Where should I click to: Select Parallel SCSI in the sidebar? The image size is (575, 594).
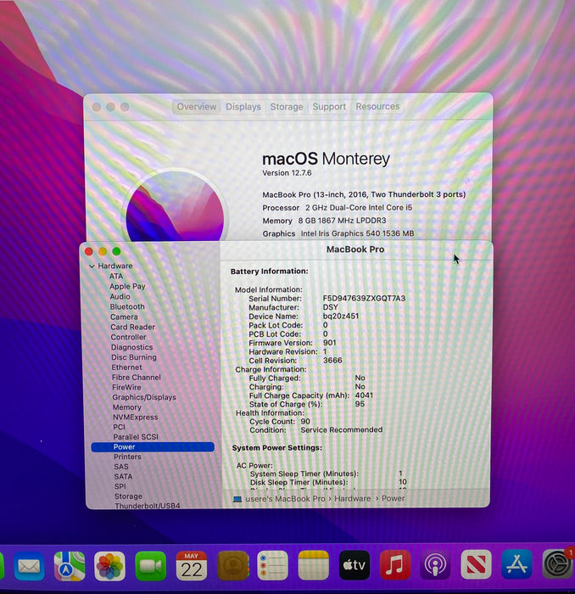136,437
